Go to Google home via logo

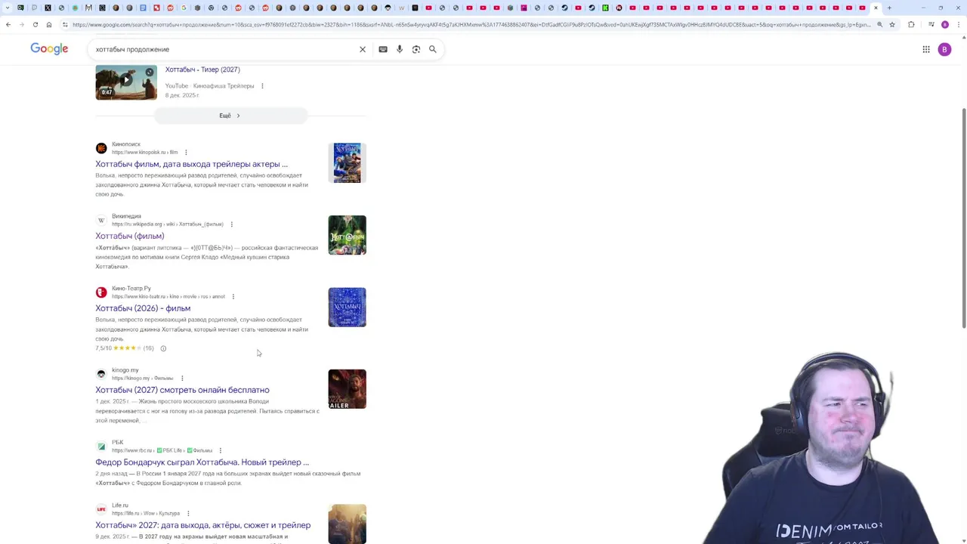click(49, 48)
